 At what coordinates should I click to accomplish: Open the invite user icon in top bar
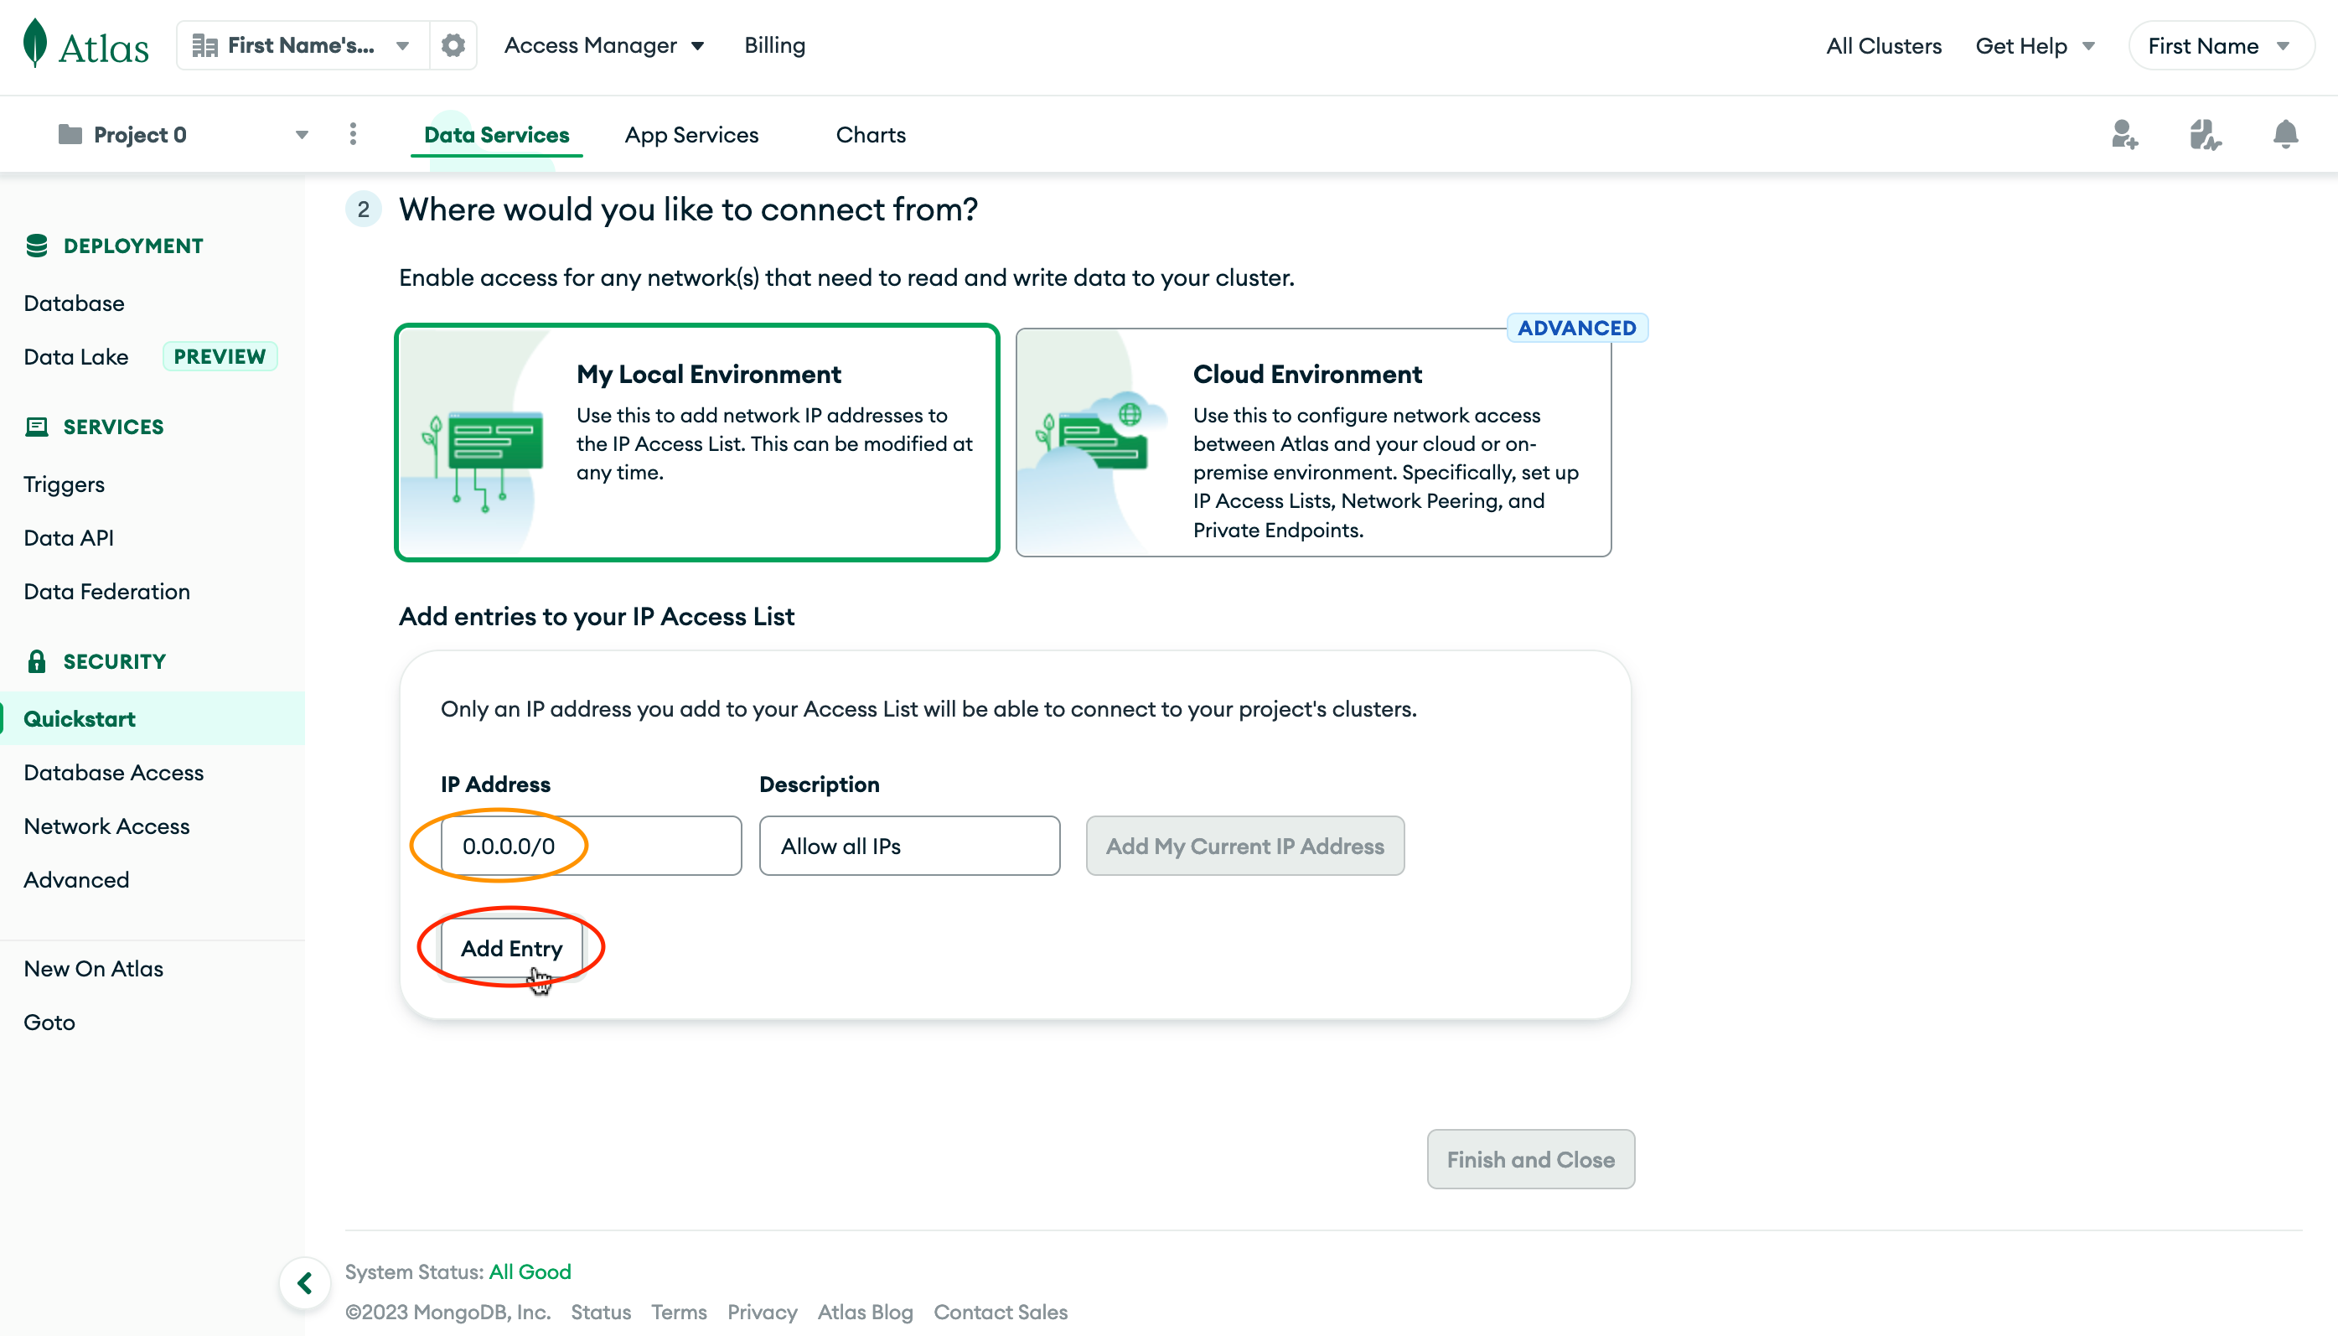click(x=2125, y=134)
